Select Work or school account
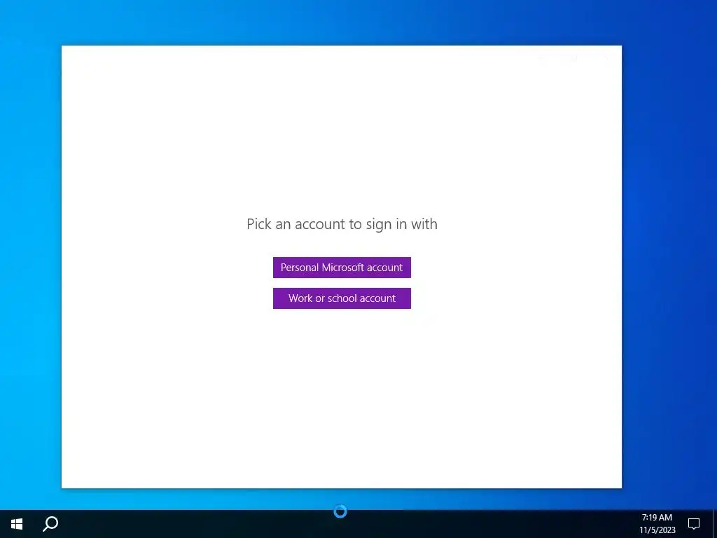Viewport: 717px width, 538px height. click(342, 298)
